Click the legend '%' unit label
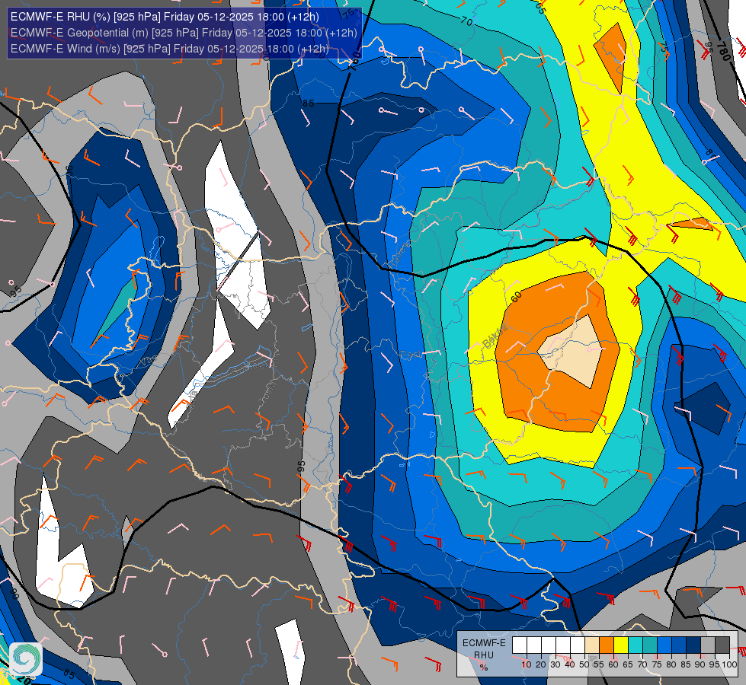The width and height of the screenshot is (746, 685). (x=484, y=667)
